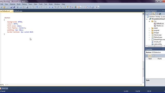Viewport: 165px width, 93px height.
Task: Undo the last edit using the toolbar arrow
Action: point(37,7)
